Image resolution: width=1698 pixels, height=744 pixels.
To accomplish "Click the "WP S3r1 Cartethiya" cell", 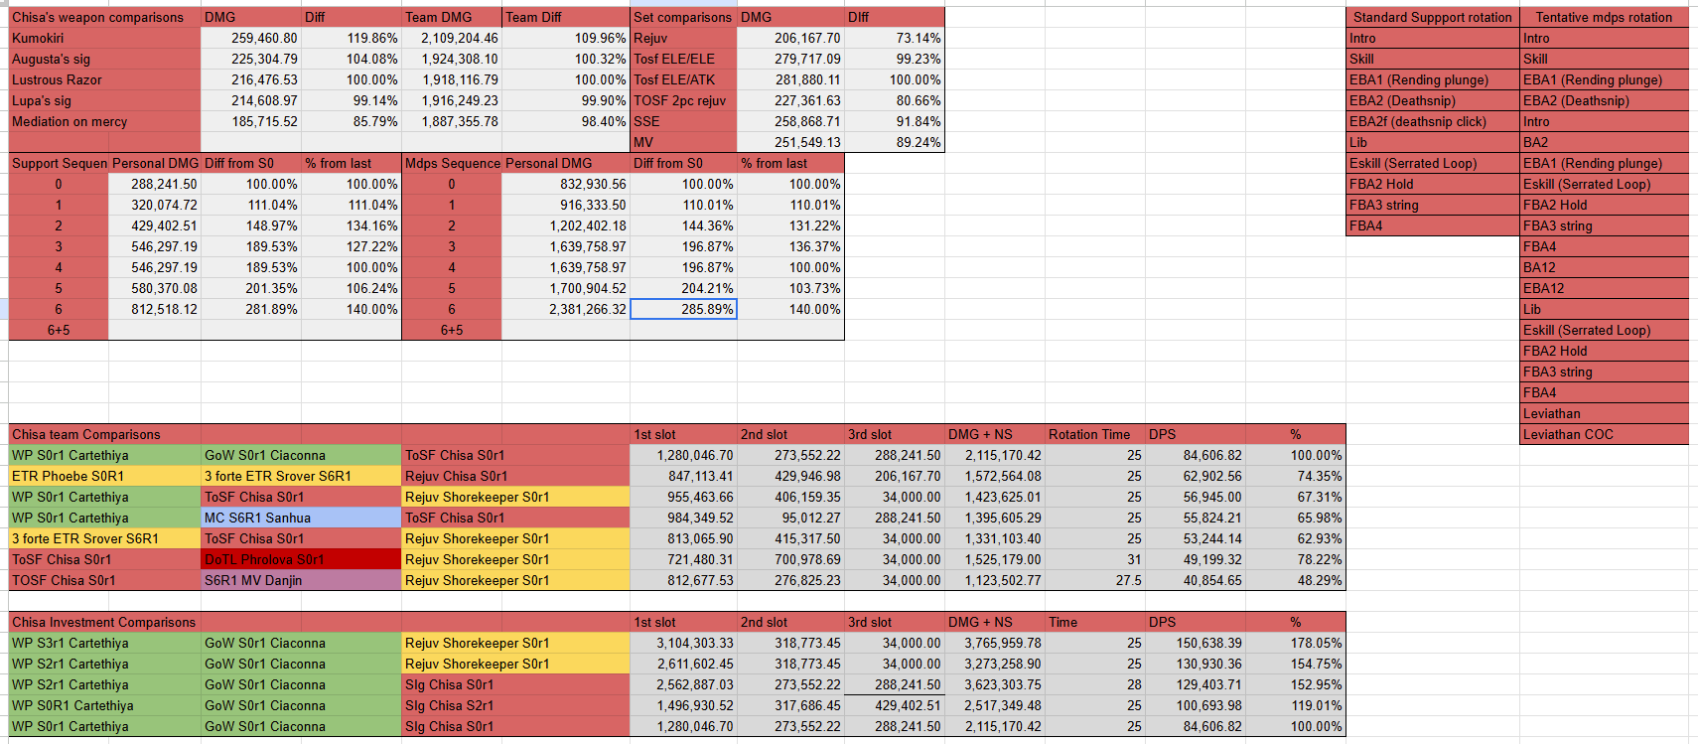I will pos(105,643).
